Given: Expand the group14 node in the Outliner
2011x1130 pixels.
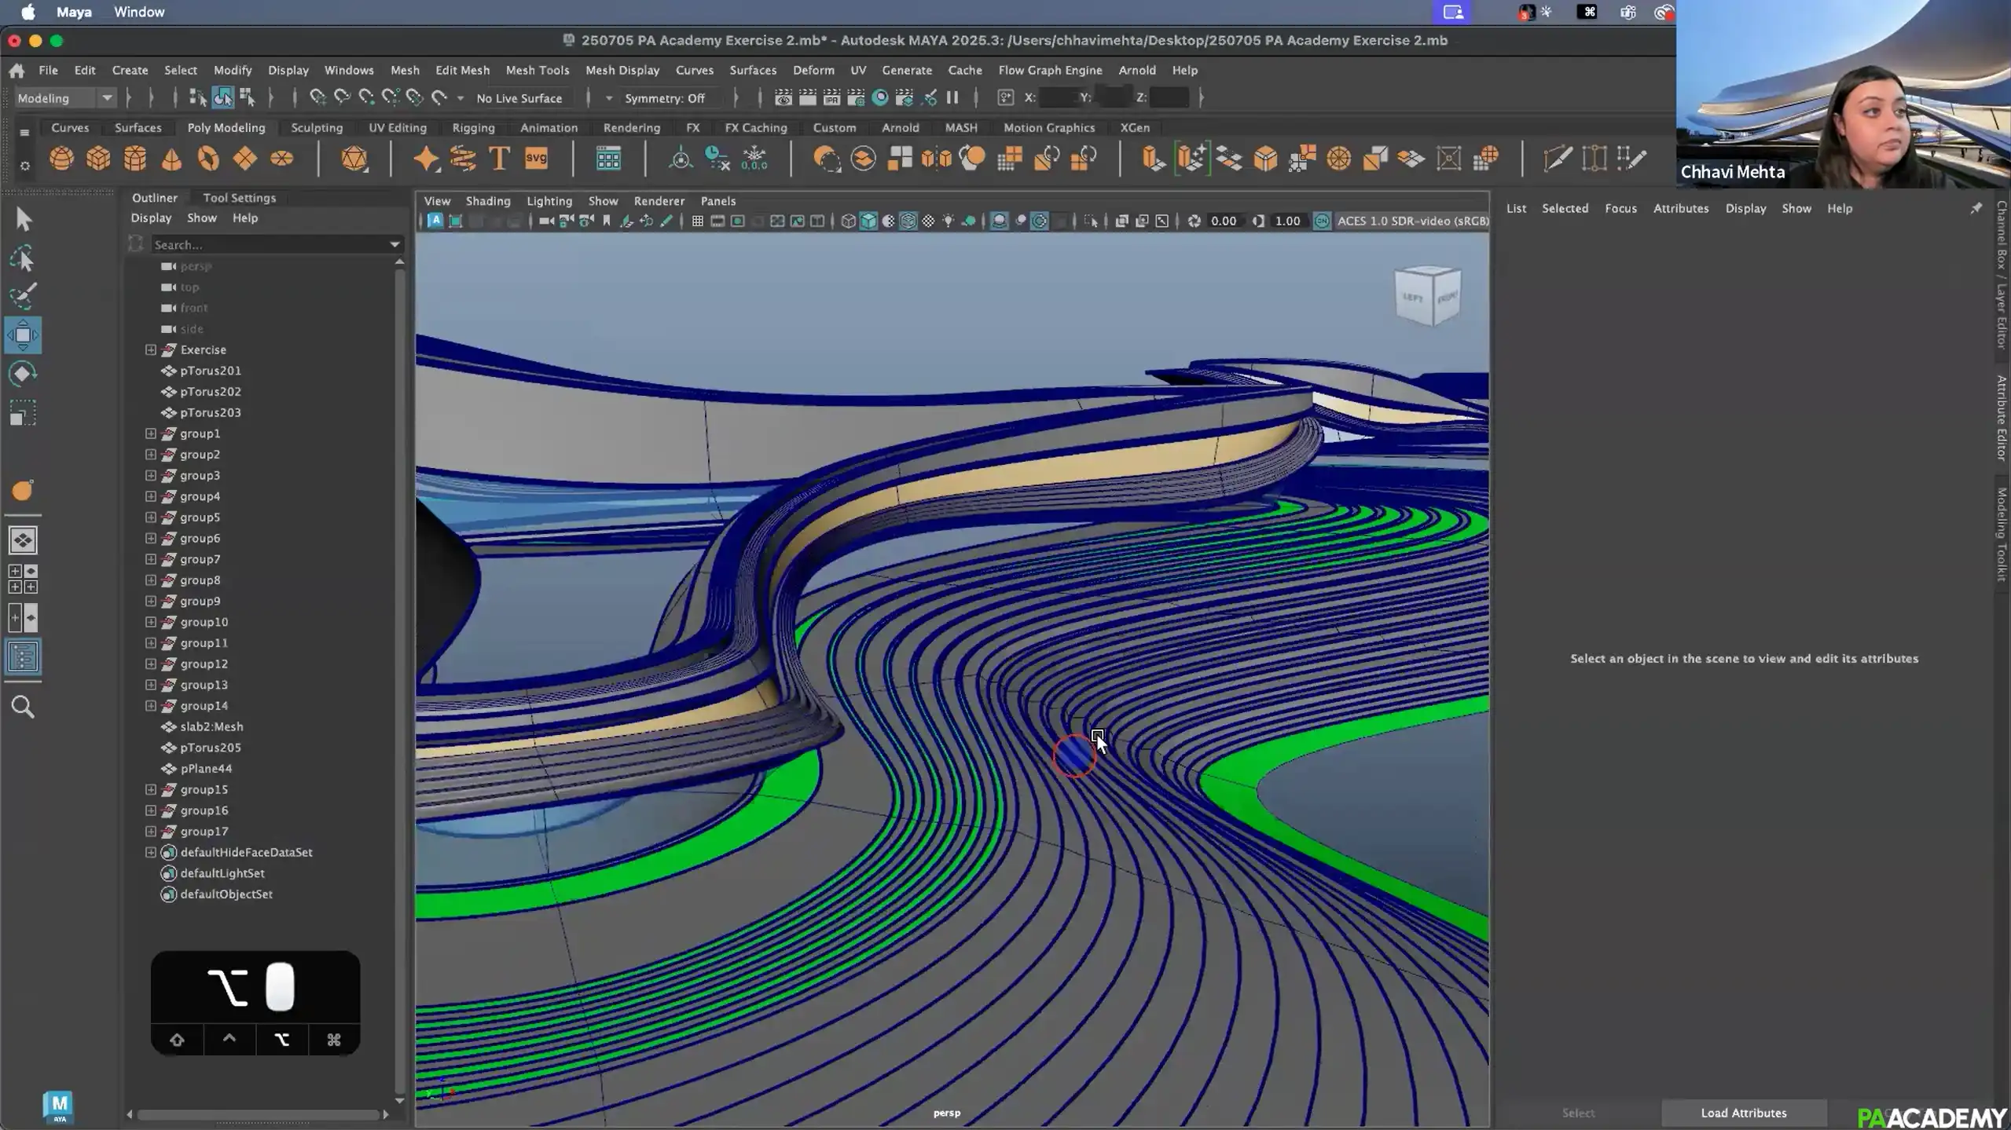Looking at the screenshot, I should click(150, 705).
